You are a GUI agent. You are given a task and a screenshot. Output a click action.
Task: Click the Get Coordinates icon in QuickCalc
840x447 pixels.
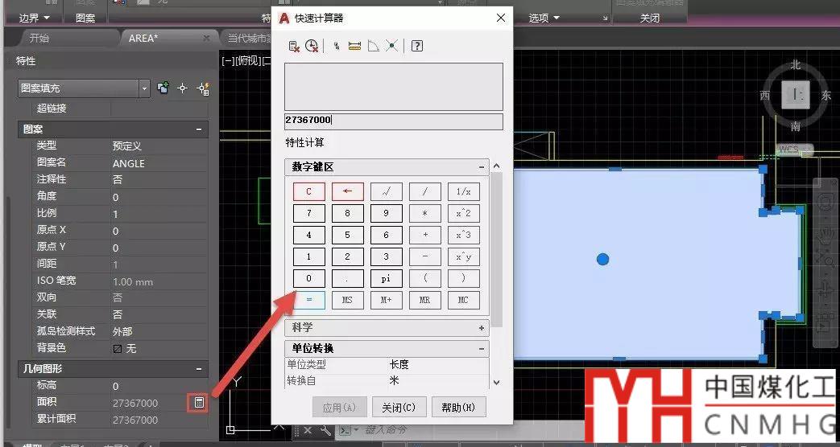[x=336, y=47]
